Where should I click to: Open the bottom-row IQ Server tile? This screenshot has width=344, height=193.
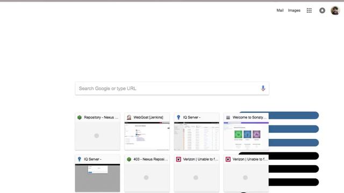[x=97, y=173]
